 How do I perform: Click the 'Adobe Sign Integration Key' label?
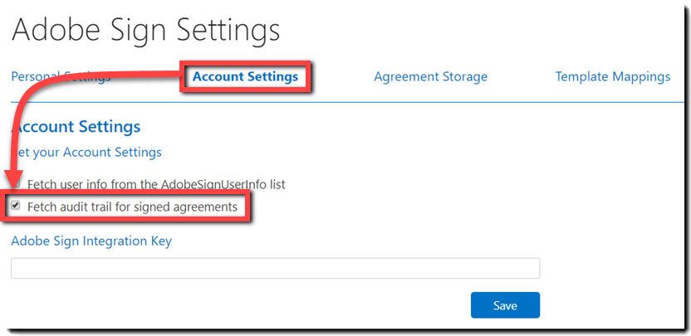click(91, 241)
